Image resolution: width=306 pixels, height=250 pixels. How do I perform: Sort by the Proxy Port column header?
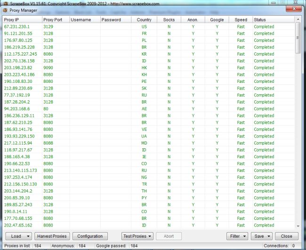pyautogui.click(x=56, y=20)
